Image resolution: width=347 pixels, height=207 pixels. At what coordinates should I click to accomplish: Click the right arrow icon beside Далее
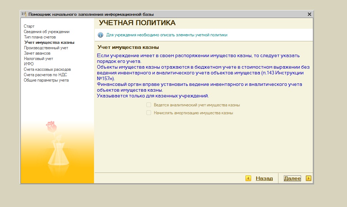[x=309, y=178]
